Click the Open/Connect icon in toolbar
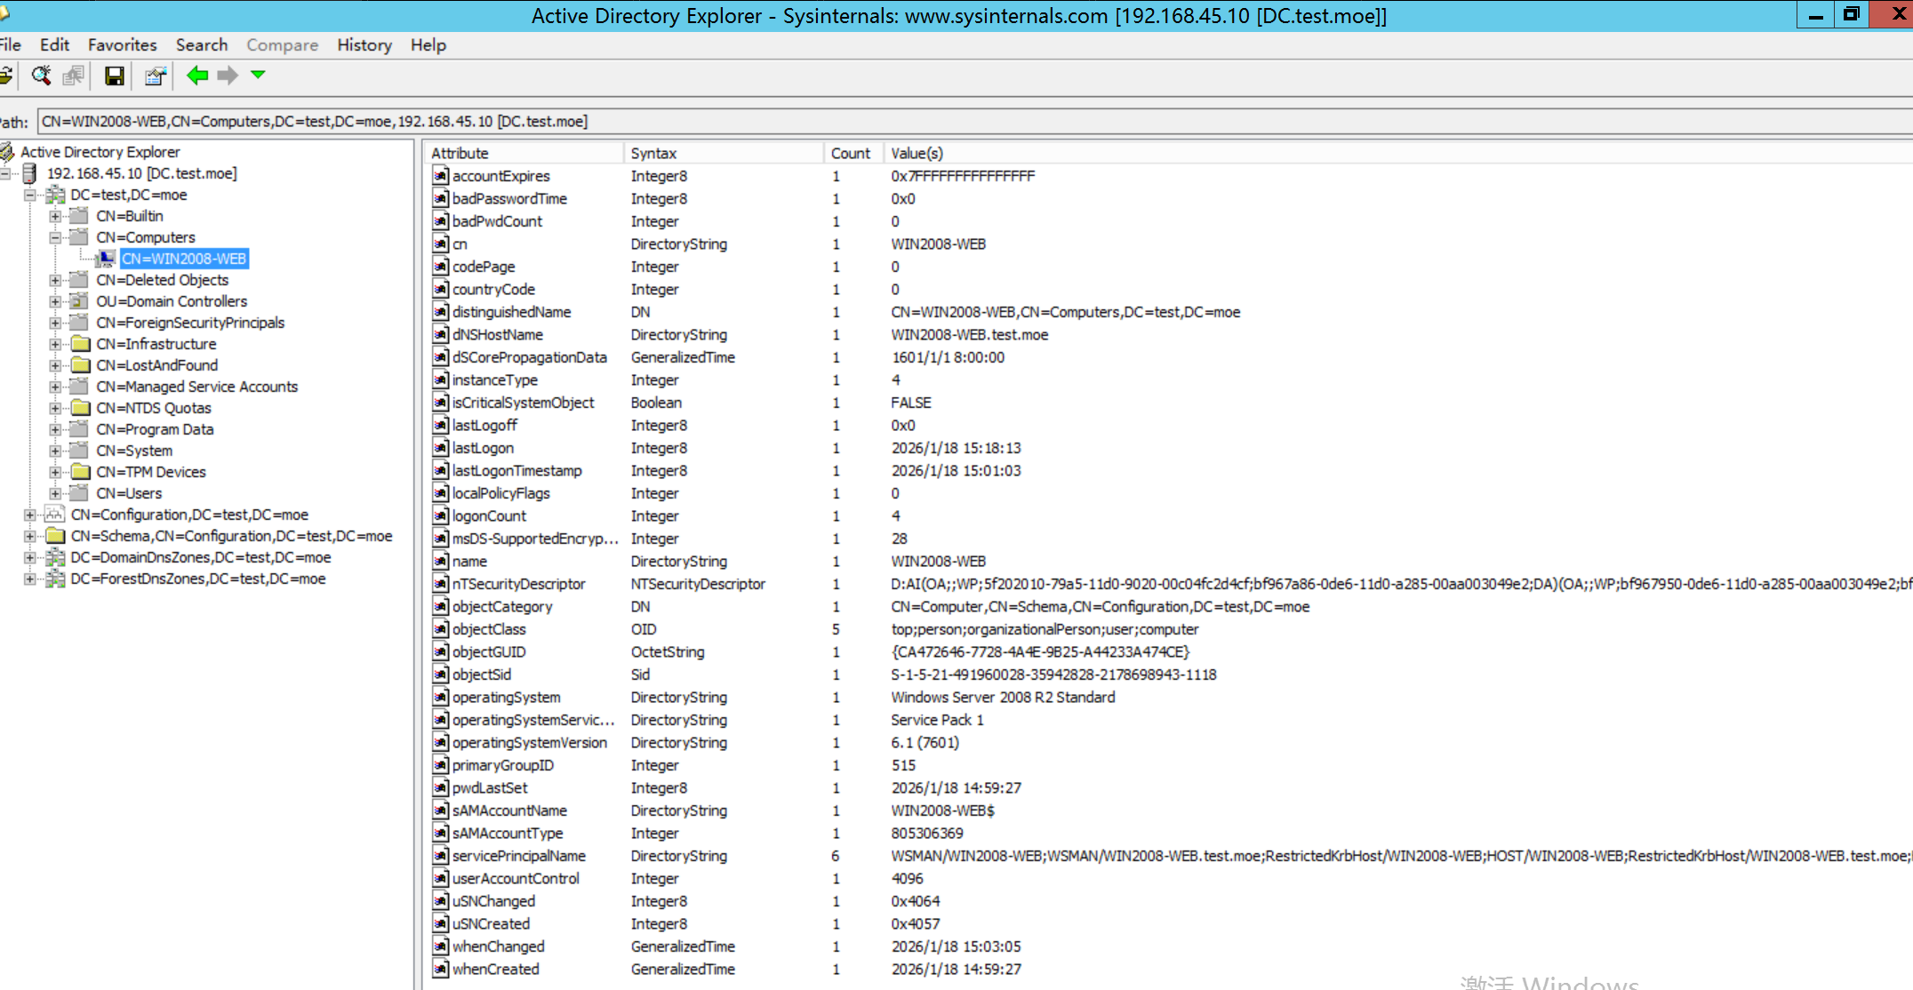The width and height of the screenshot is (1913, 990). tap(5, 76)
